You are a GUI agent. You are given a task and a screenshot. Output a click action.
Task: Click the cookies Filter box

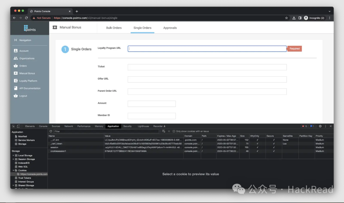point(106,131)
